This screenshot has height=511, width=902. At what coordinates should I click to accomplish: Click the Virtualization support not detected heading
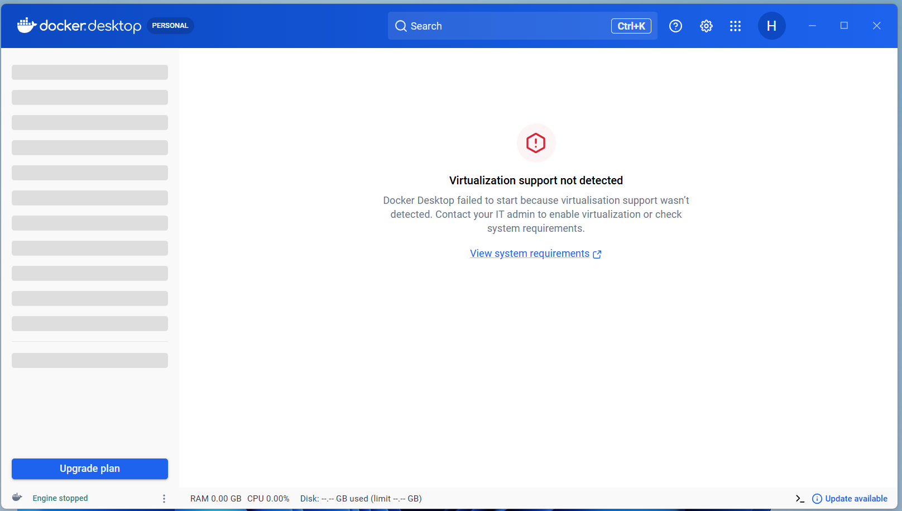coord(536,180)
